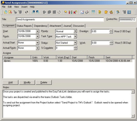
Task: Click the Delete button
Action: (44, 82)
